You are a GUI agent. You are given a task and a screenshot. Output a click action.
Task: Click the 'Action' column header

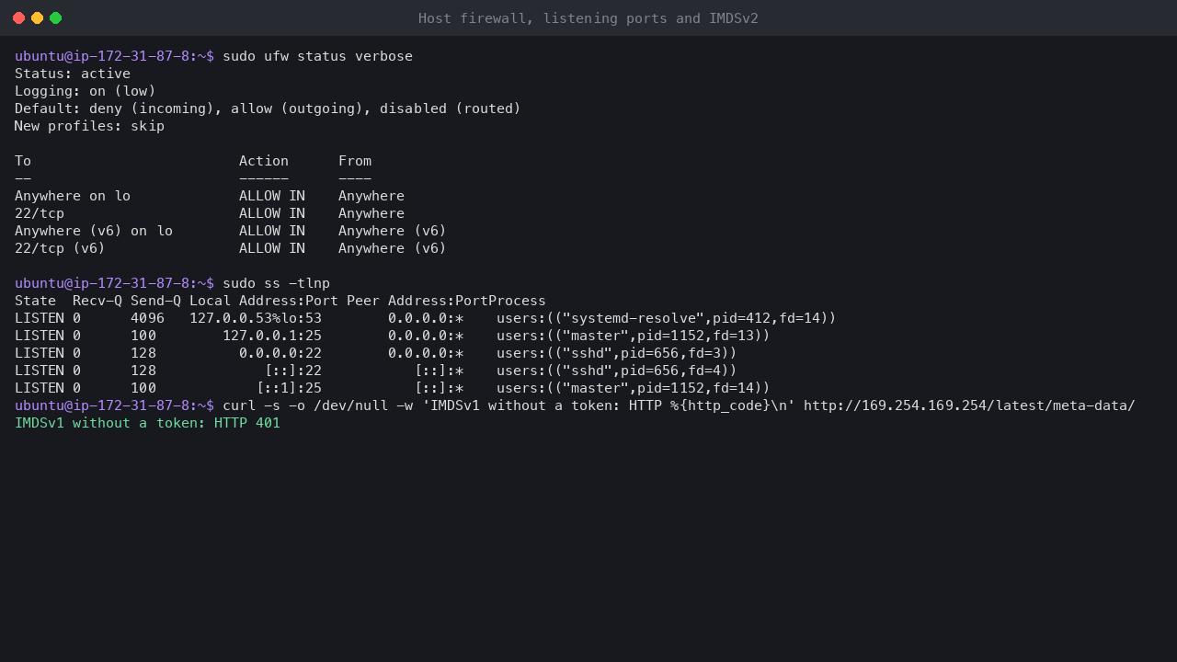point(264,161)
